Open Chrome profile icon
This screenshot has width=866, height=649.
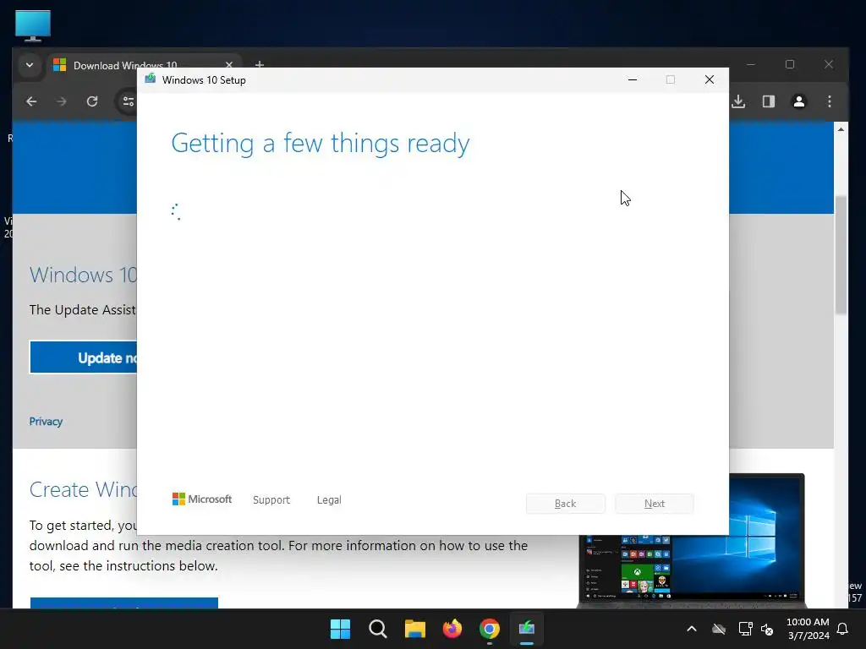point(799,101)
